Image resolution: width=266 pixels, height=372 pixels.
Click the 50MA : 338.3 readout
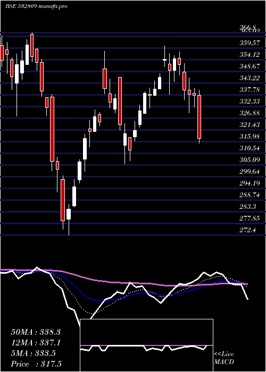[36, 332]
